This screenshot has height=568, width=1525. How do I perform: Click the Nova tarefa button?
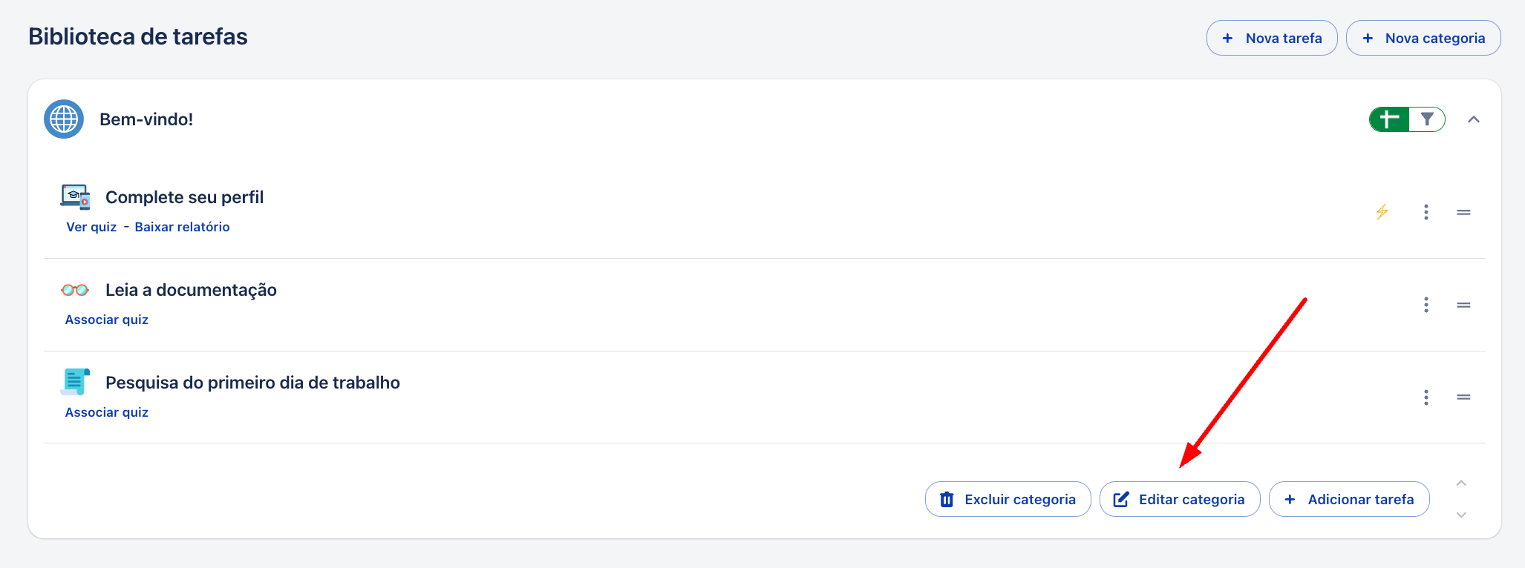point(1272,38)
